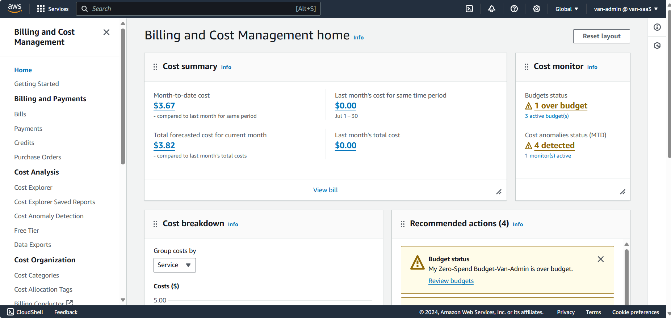The height and width of the screenshot is (318, 671).
Task: Open the notifications bell
Action: coord(492,9)
